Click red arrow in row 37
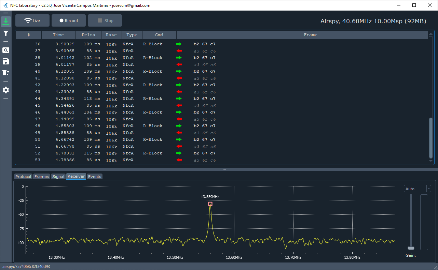The image size is (438, 270). point(179,51)
